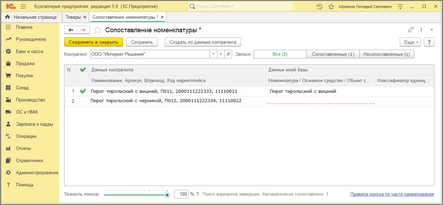Image resolution: width=443 pixels, height=205 pixels.
Task: Click the search accuracy slider handle
Action: point(167,195)
